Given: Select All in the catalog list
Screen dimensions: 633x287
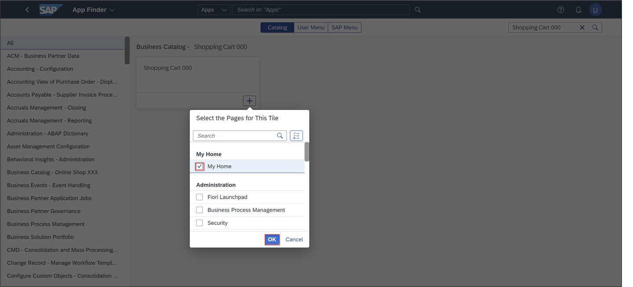Looking at the screenshot, I should point(62,43).
